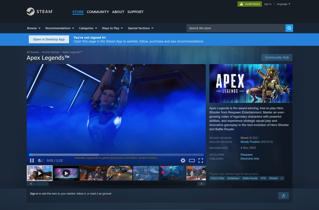Select the second trailer thumbnail

[x=66, y=173]
